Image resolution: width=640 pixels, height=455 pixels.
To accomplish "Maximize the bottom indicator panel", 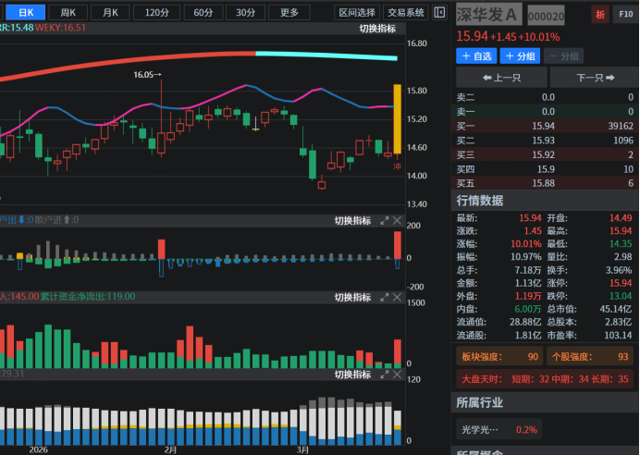I will point(385,375).
